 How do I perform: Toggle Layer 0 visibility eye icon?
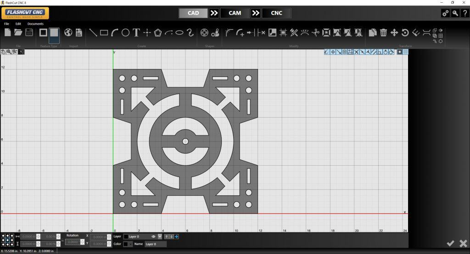pyautogui.click(x=153, y=237)
